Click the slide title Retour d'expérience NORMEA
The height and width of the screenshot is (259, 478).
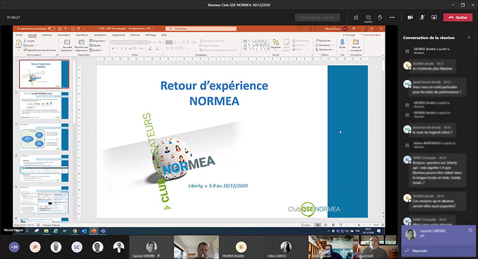pos(215,93)
